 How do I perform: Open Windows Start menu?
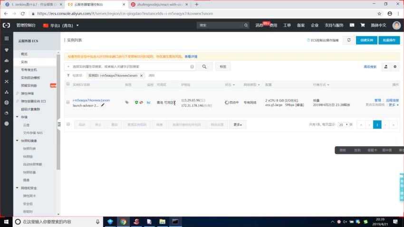pyautogui.click(x=6, y=222)
